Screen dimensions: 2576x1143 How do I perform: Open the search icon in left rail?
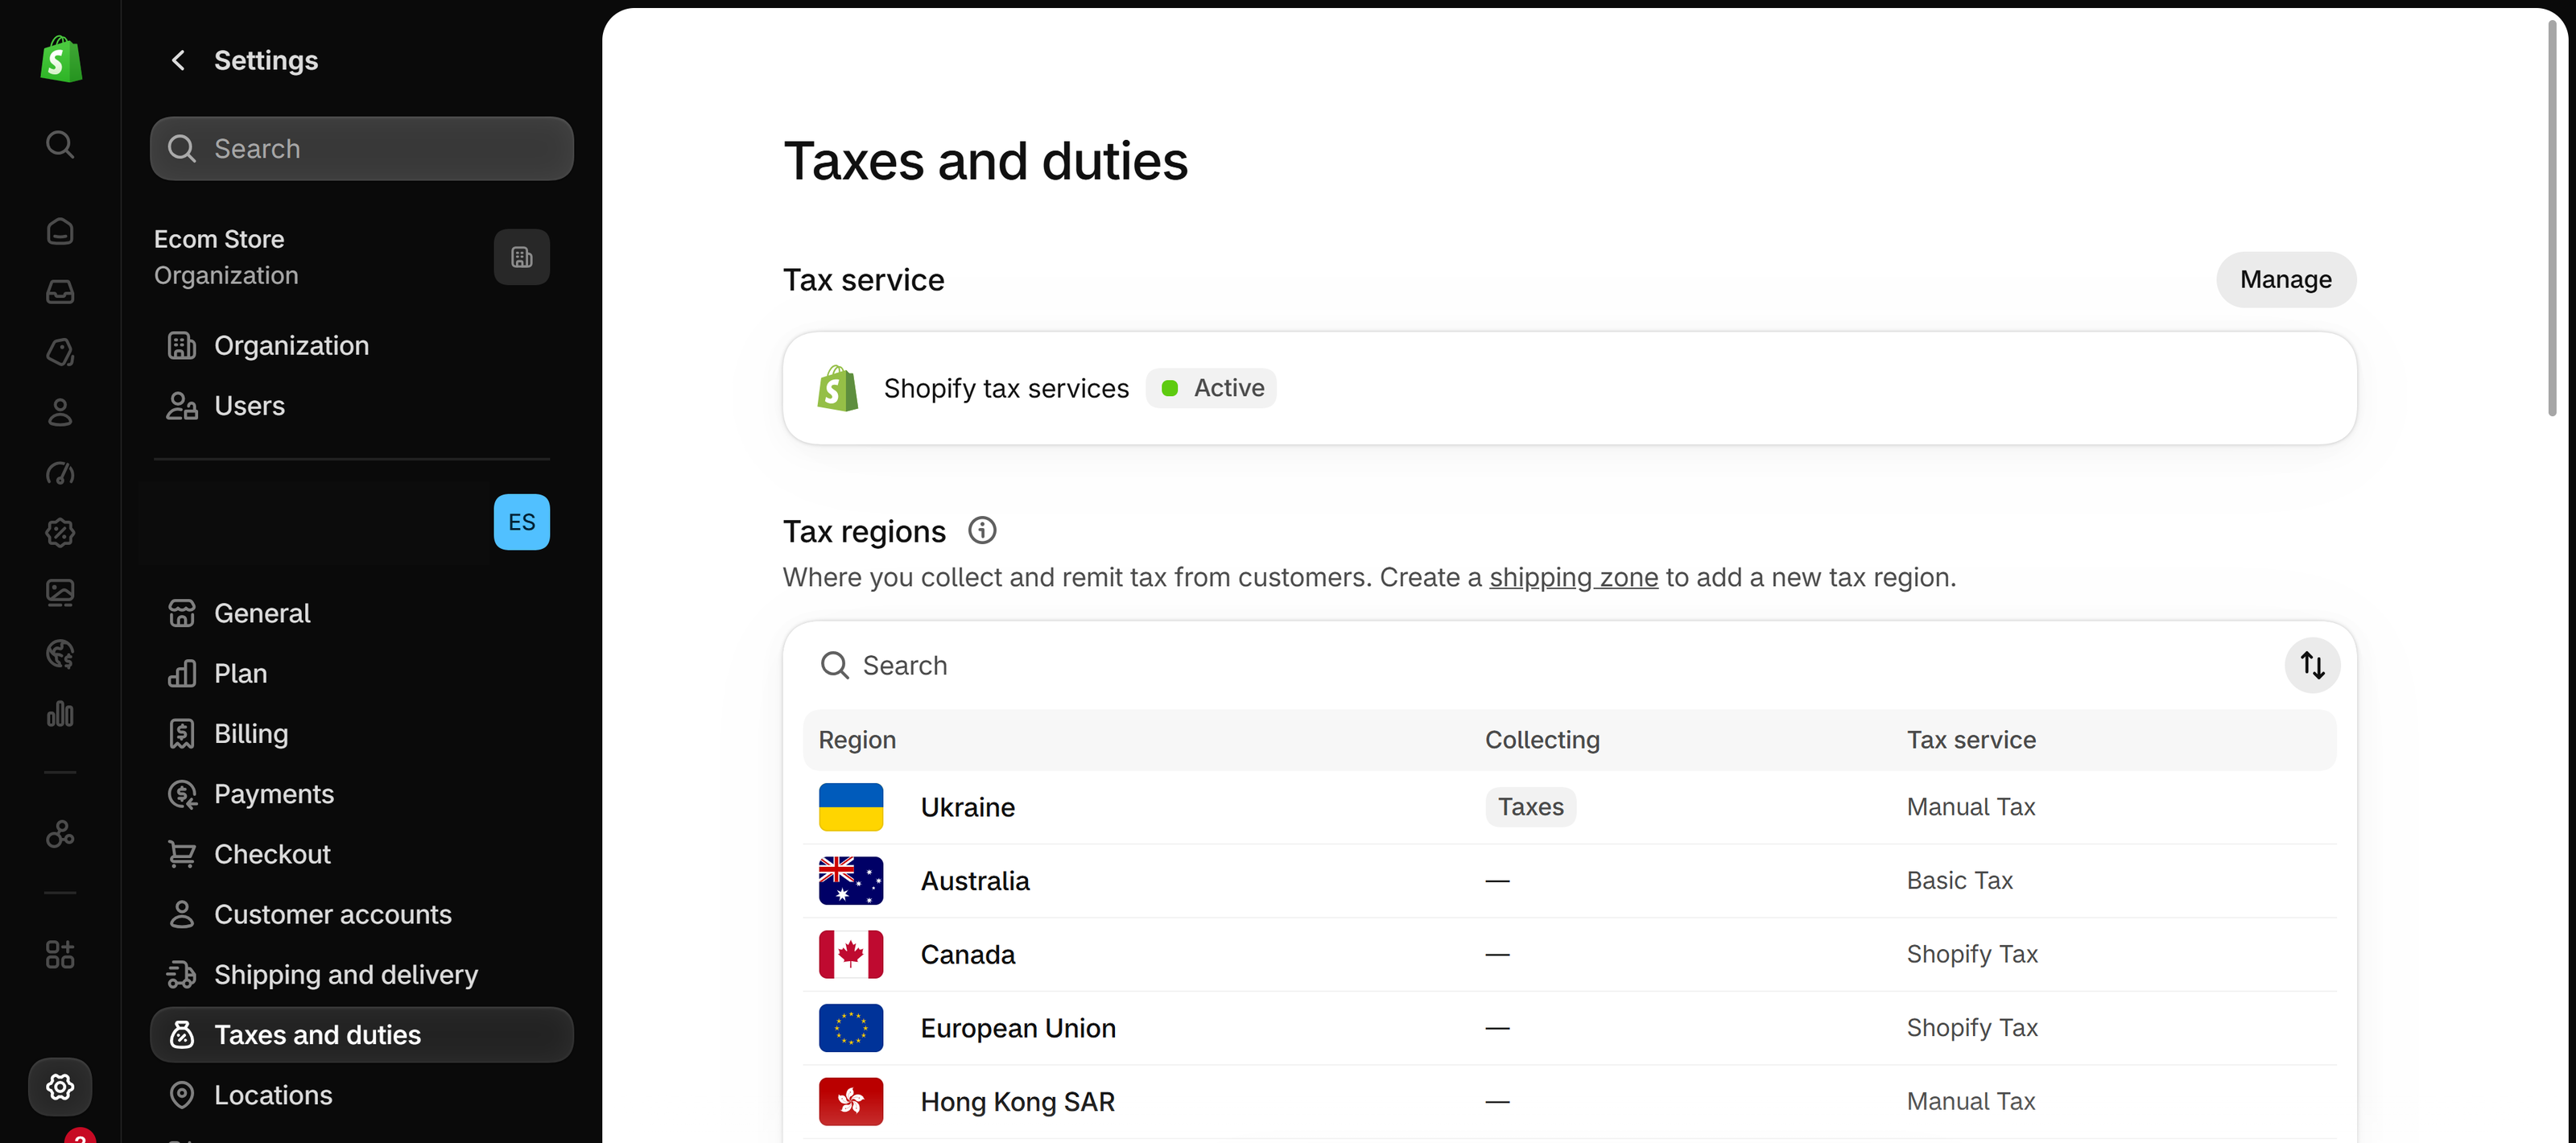[60, 144]
